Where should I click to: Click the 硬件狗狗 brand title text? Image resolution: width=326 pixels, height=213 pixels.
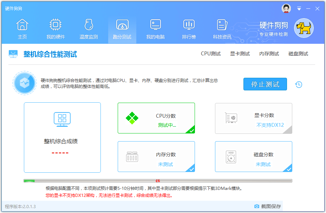coord(274,25)
